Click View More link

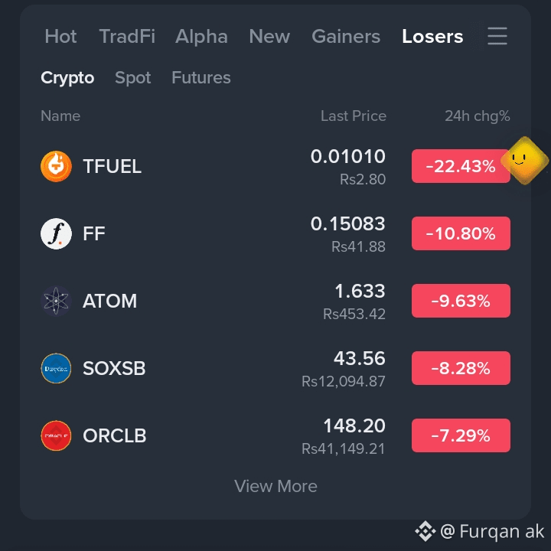point(275,487)
